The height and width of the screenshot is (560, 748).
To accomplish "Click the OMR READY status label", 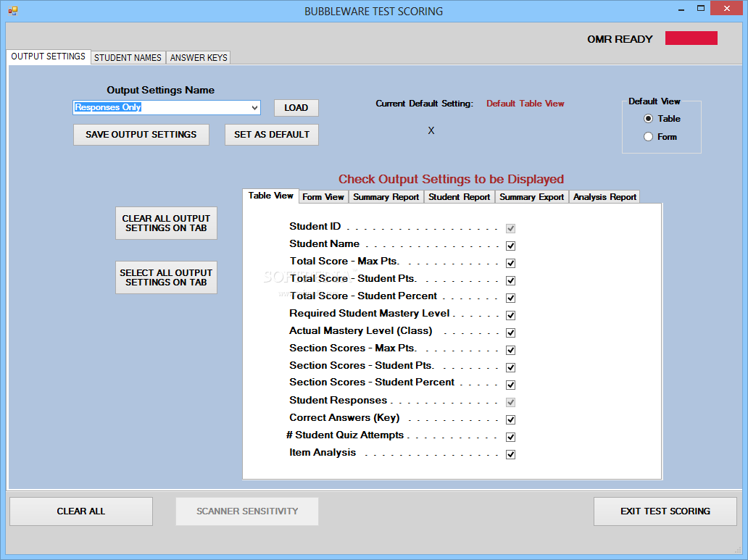I will click(x=620, y=39).
